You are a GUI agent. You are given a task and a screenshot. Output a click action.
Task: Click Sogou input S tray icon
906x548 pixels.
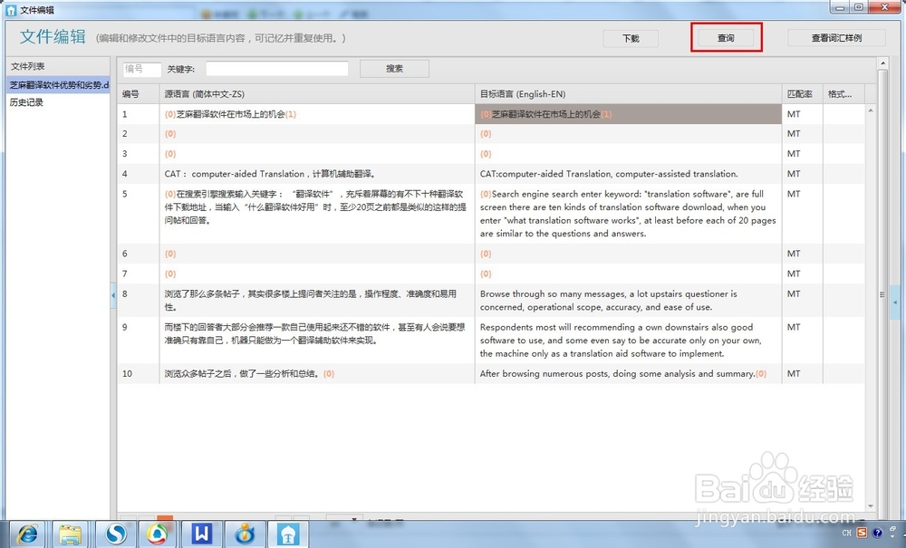(862, 533)
